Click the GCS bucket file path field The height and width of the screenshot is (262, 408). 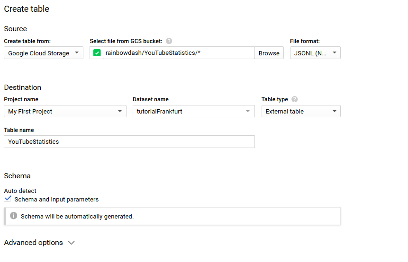[x=179, y=53]
